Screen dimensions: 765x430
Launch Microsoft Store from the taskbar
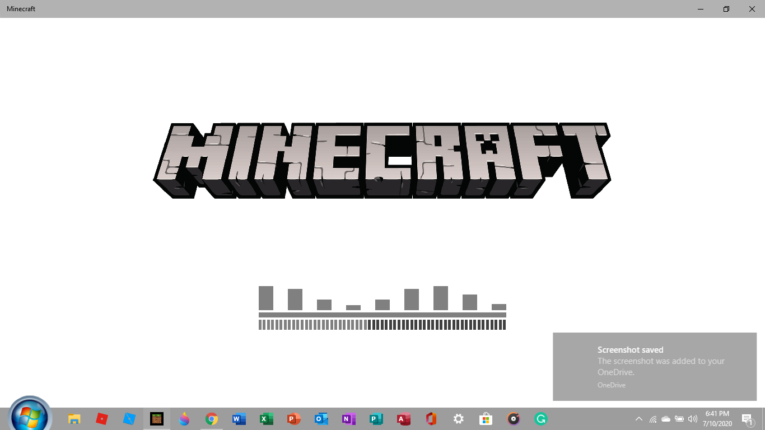click(x=486, y=419)
